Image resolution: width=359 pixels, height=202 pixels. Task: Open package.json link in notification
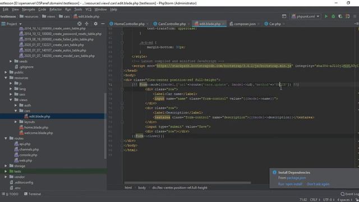[296, 178]
